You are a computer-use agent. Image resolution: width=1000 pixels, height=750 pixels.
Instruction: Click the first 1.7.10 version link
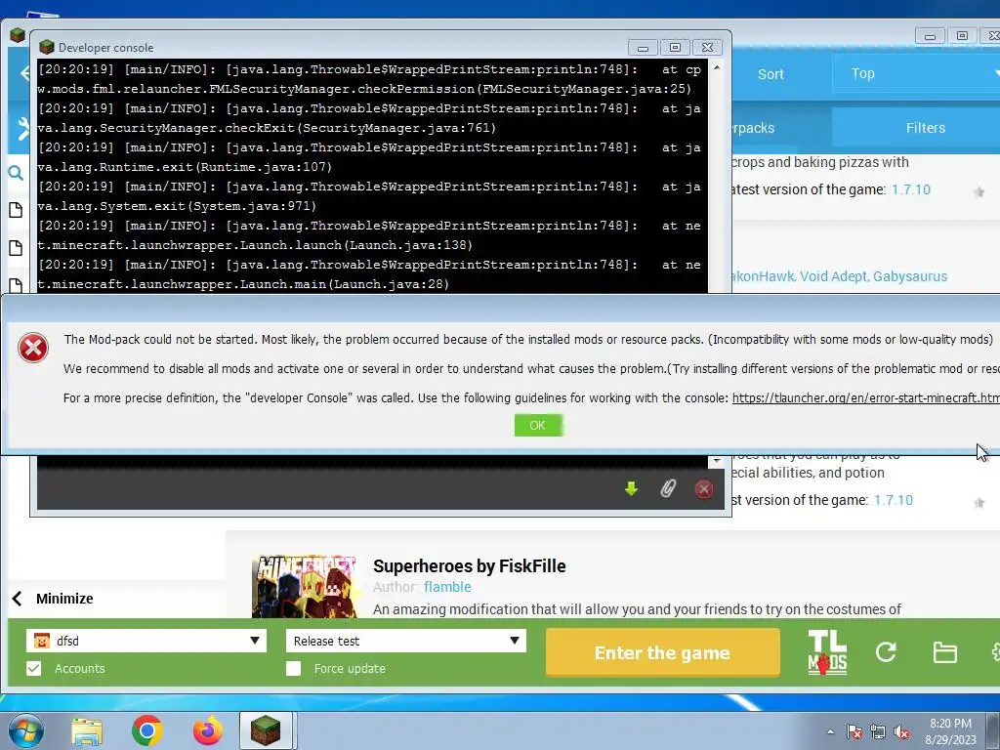(x=911, y=189)
